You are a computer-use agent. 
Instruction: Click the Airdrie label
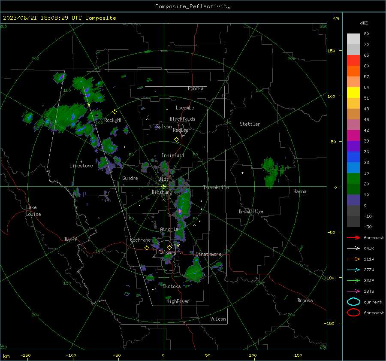169,229
